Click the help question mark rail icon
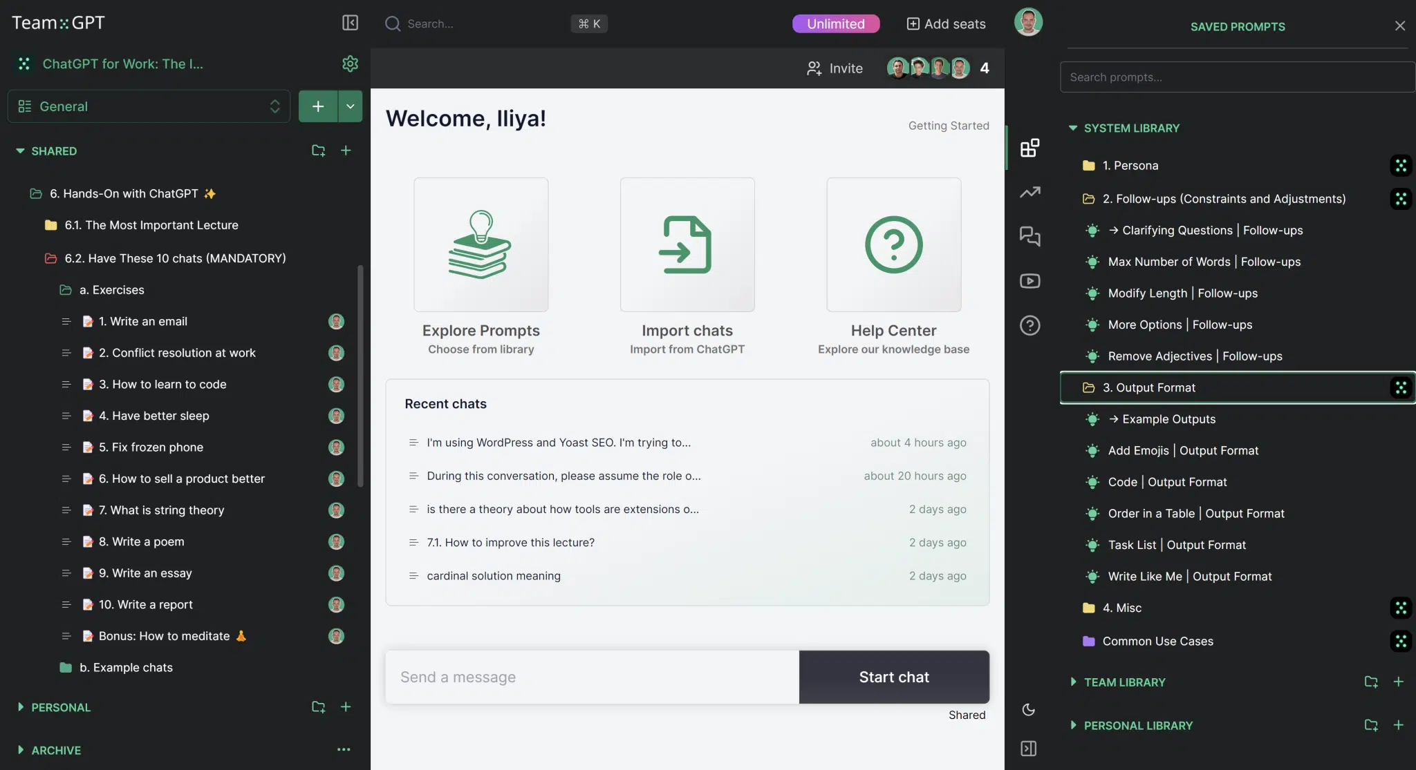Viewport: 1416px width, 770px height. (1030, 325)
